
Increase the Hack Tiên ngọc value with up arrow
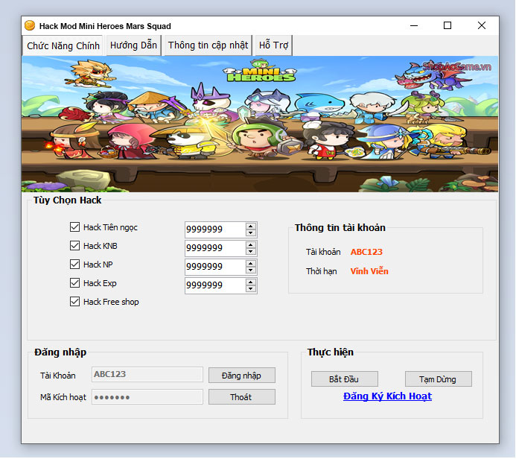251,226
